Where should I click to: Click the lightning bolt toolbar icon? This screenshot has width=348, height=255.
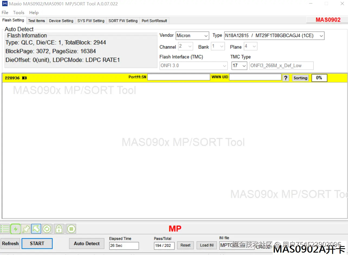pyautogui.click(x=15, y=229)
